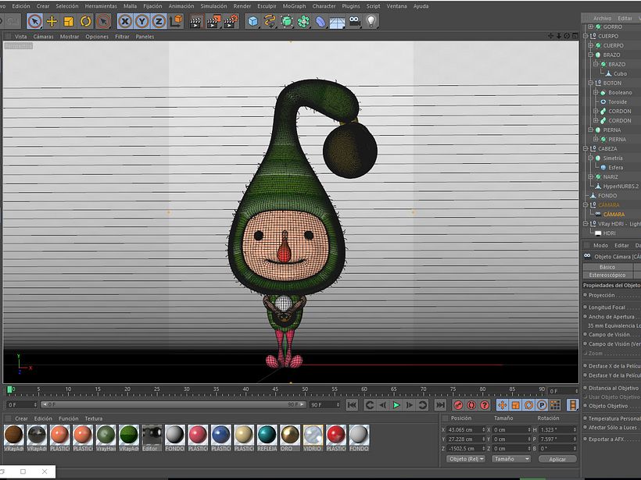641x480 pixels.
Task: Click the Record Active Objects key button
Action: click(458, 405)
